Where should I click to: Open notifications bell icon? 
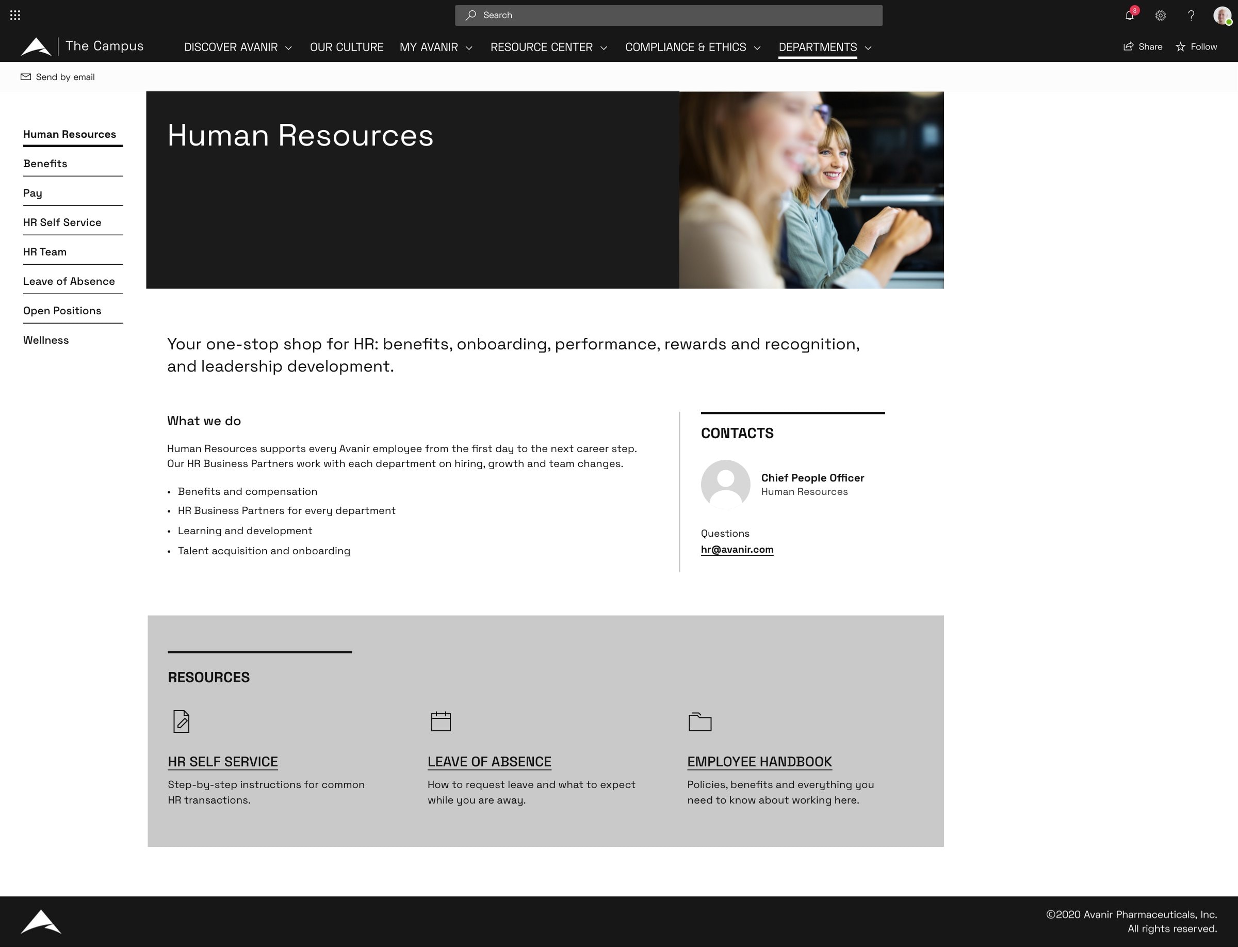(1129, 15)
